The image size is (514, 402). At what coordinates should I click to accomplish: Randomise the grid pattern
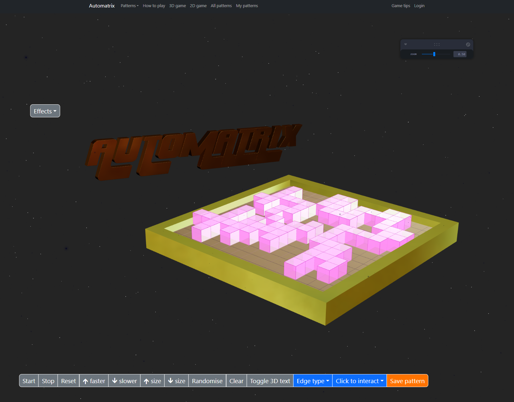pyautogui.click(x=207, y=381)
